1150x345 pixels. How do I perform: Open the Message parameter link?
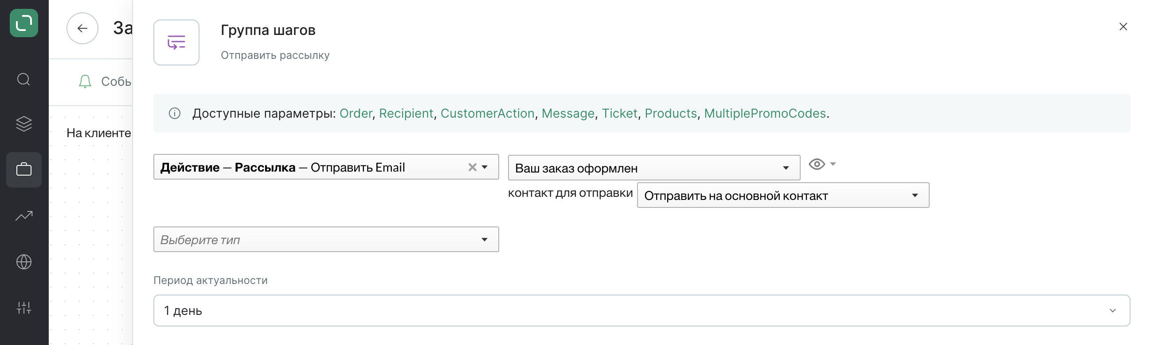point(568,114)
